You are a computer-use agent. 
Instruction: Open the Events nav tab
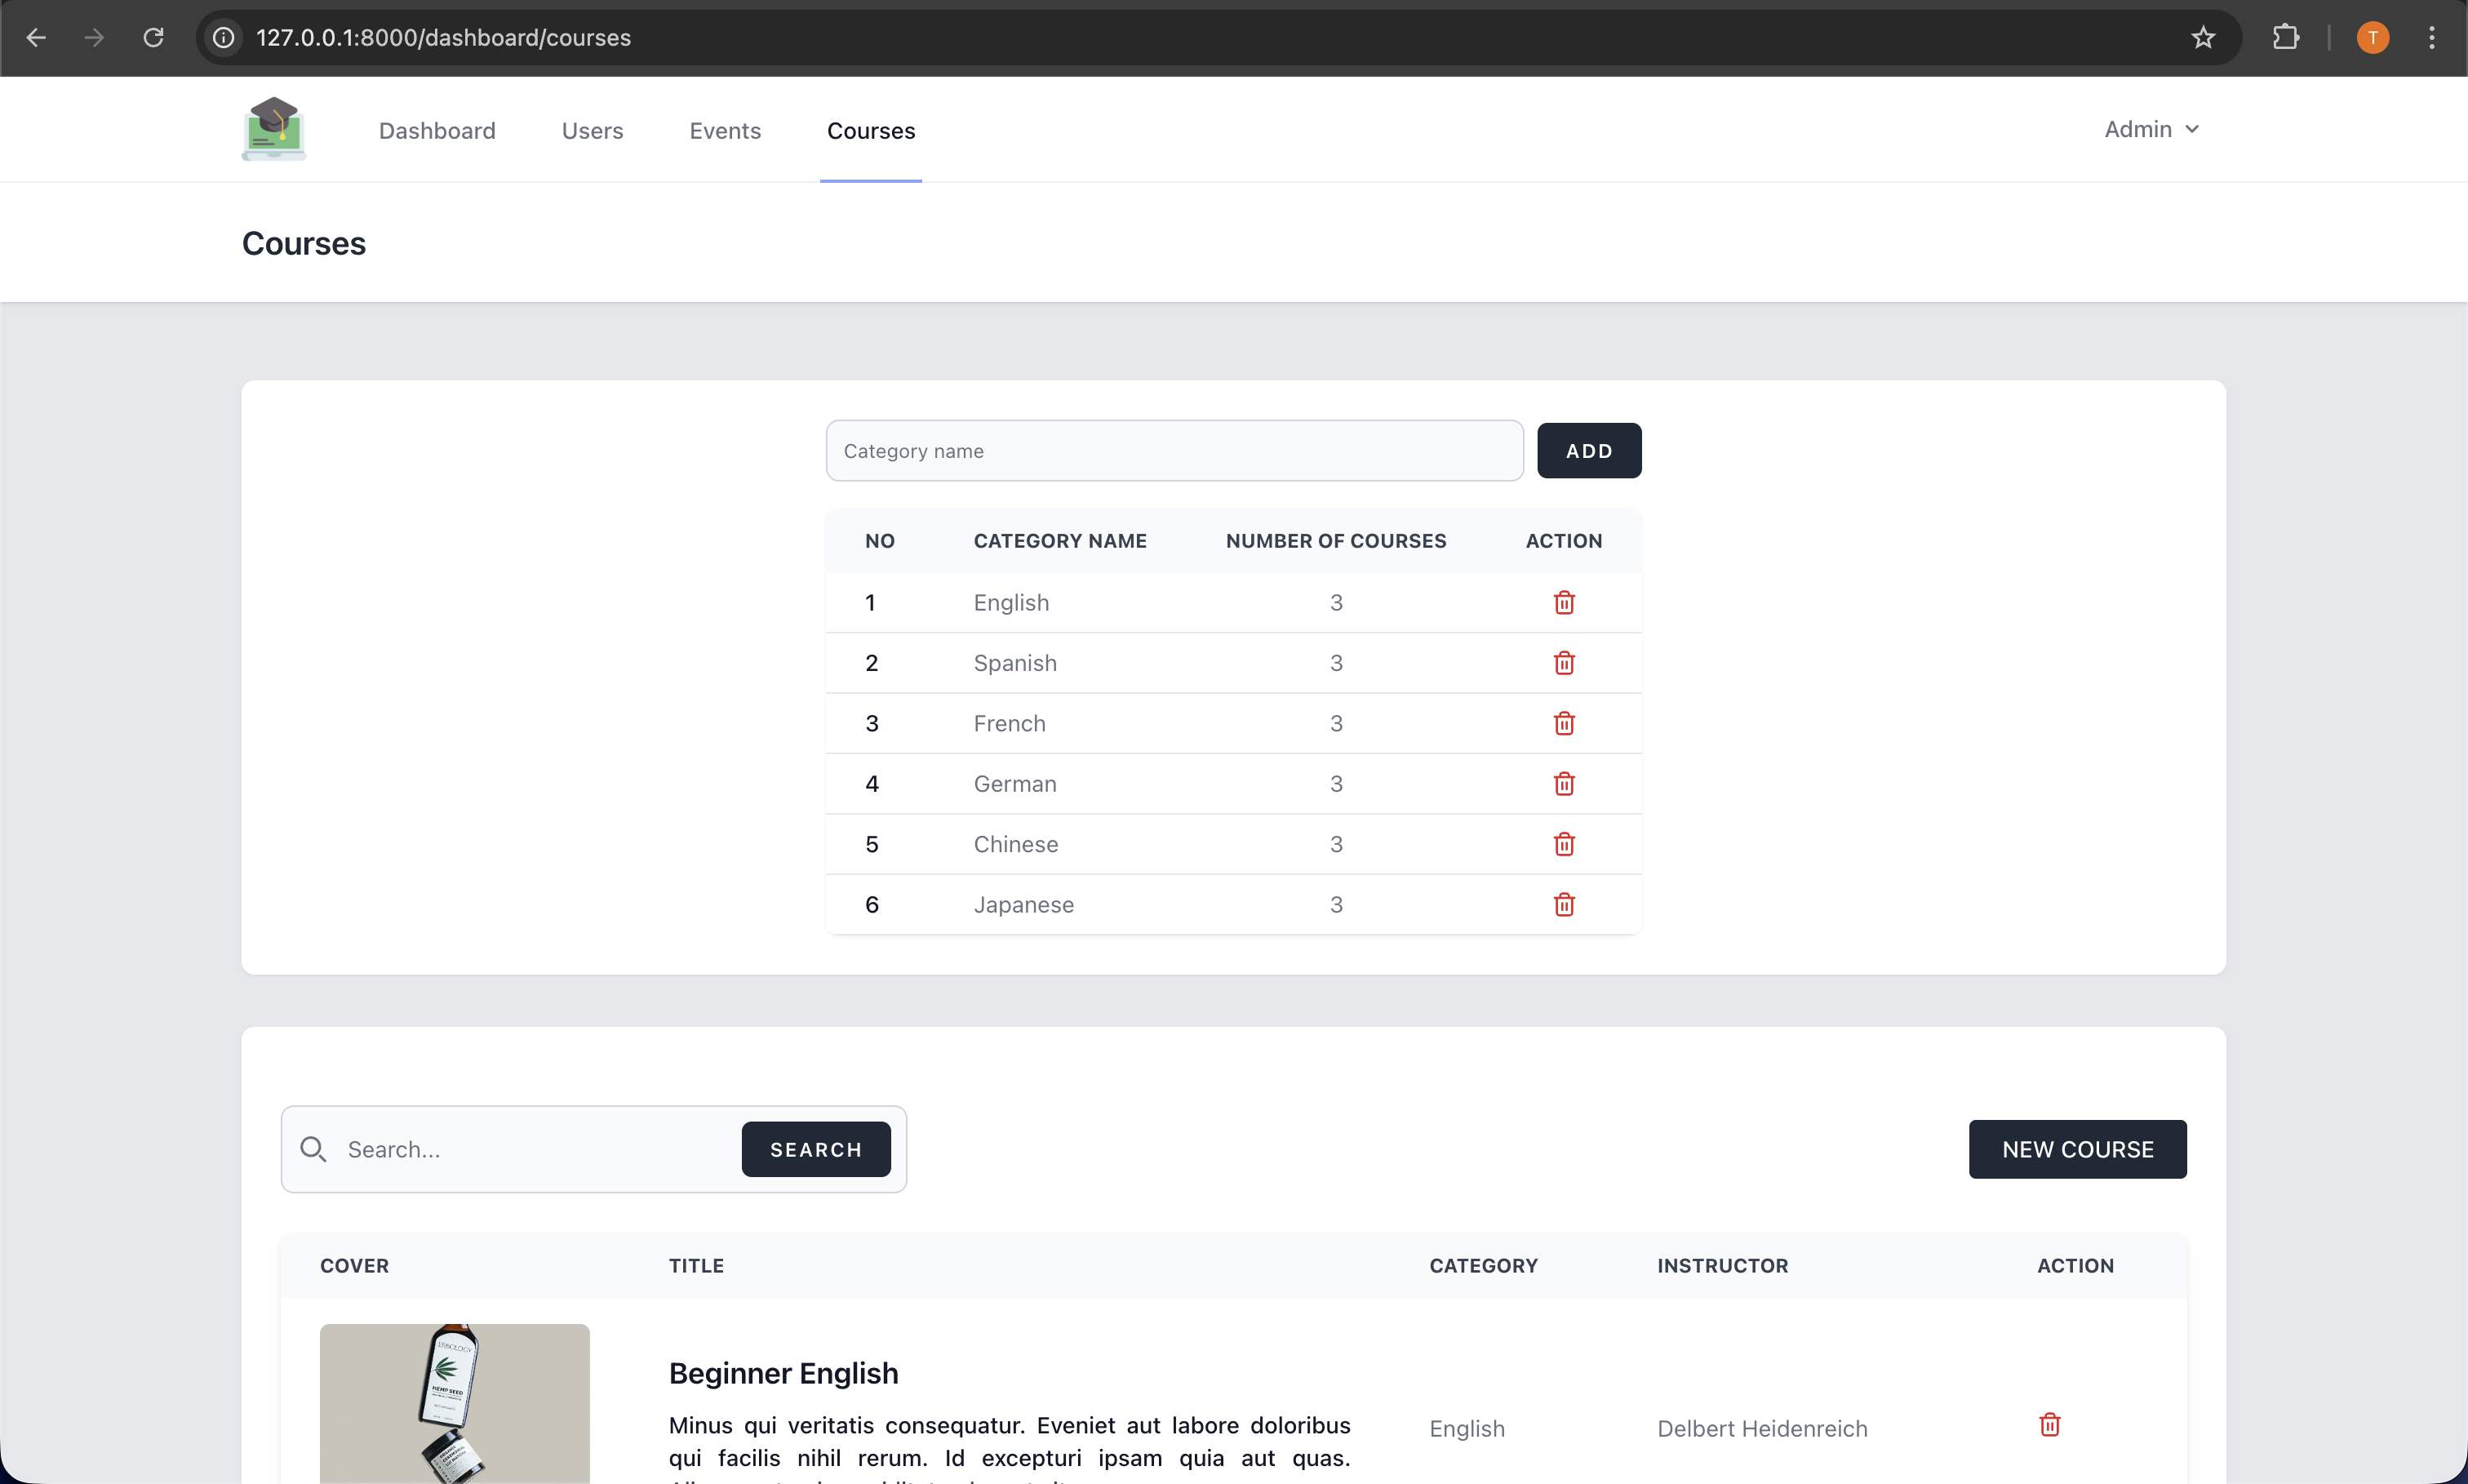tap(725, 131)
